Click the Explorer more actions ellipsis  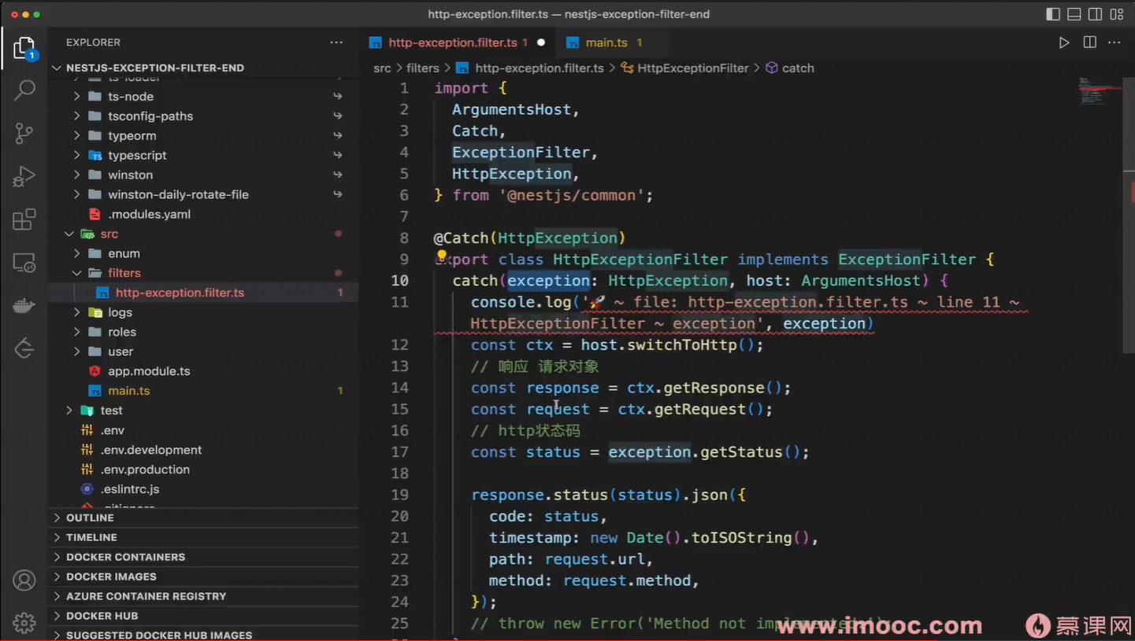pyautogui.click(x=336, y=42)
